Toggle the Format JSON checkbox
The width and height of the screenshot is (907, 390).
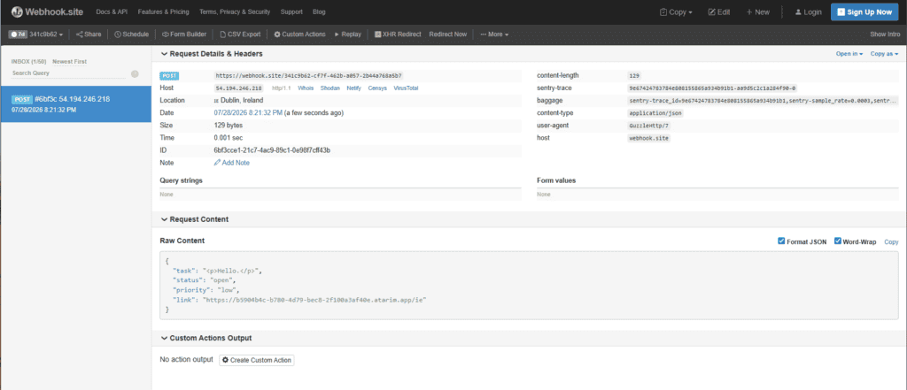tap(781, 241)
